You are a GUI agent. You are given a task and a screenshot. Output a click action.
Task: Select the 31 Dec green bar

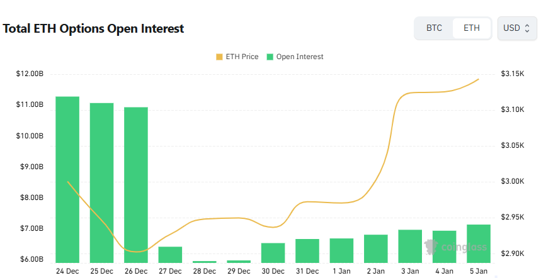307,251
